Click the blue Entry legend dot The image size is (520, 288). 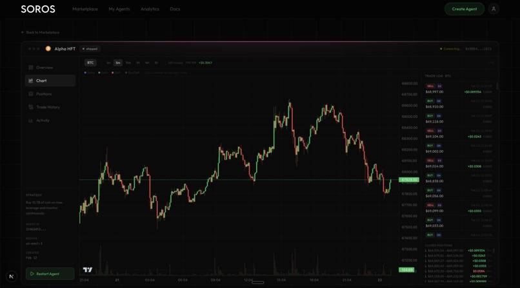click(85, 73)
